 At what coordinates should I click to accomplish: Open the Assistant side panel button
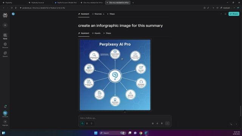point(225,8)
